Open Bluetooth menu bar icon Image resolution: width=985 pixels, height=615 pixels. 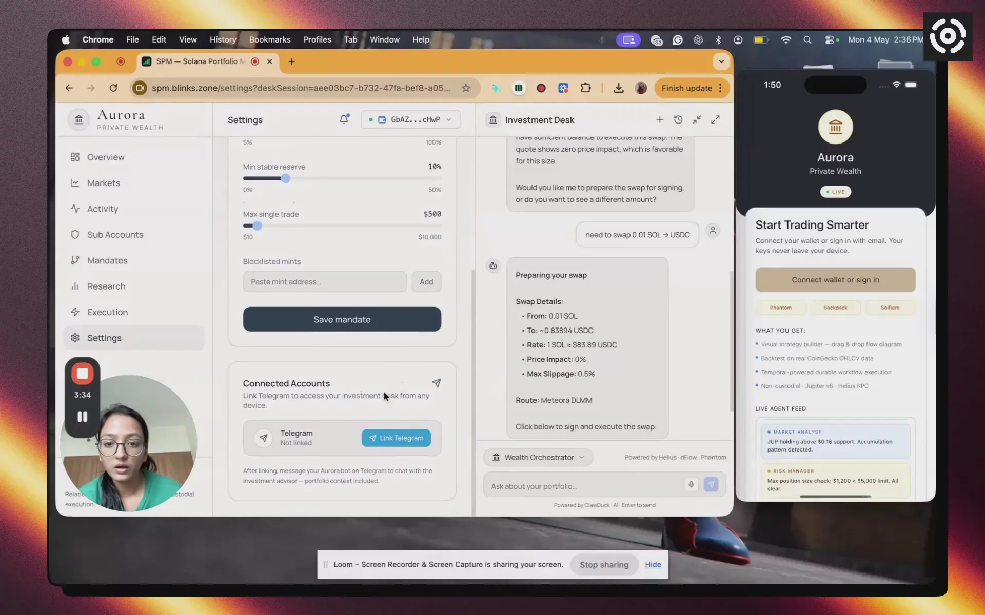pos(718,39)
